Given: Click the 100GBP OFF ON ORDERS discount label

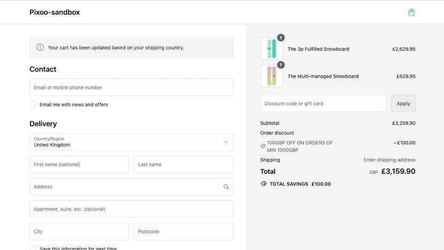Looking at the screenshot, I should (x=300, y=146).
